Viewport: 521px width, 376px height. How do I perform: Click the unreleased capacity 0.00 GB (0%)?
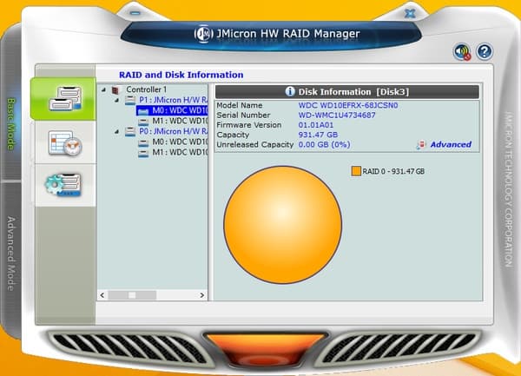point(324,145)
